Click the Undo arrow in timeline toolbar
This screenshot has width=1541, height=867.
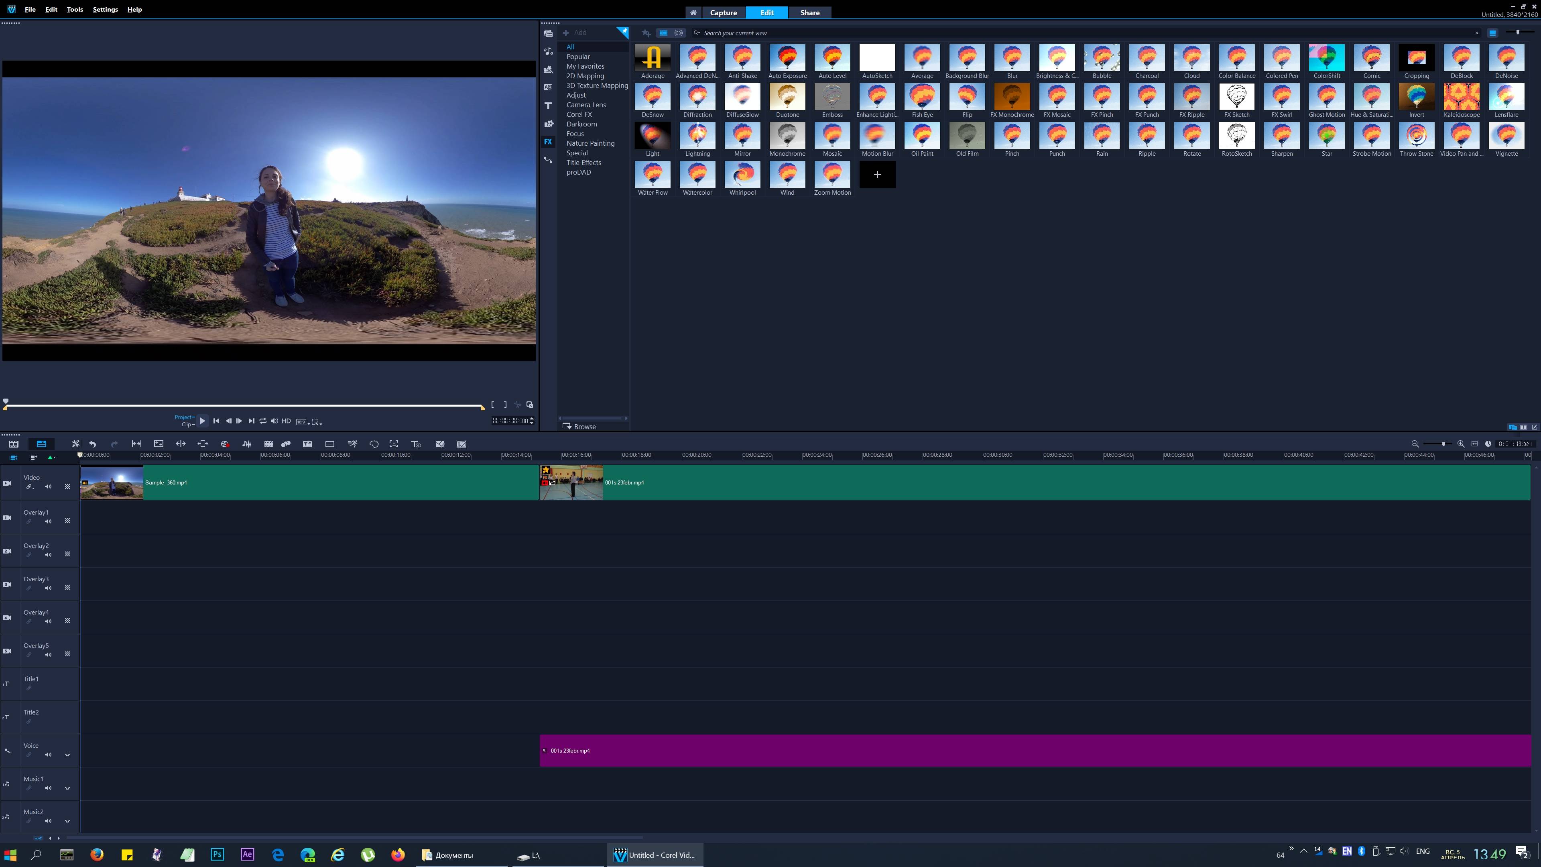[93, 444]
